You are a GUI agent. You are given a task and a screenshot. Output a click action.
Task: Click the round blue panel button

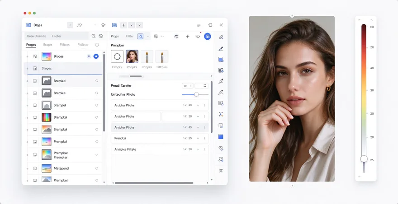pyautogui.click(x=208, y=36)
